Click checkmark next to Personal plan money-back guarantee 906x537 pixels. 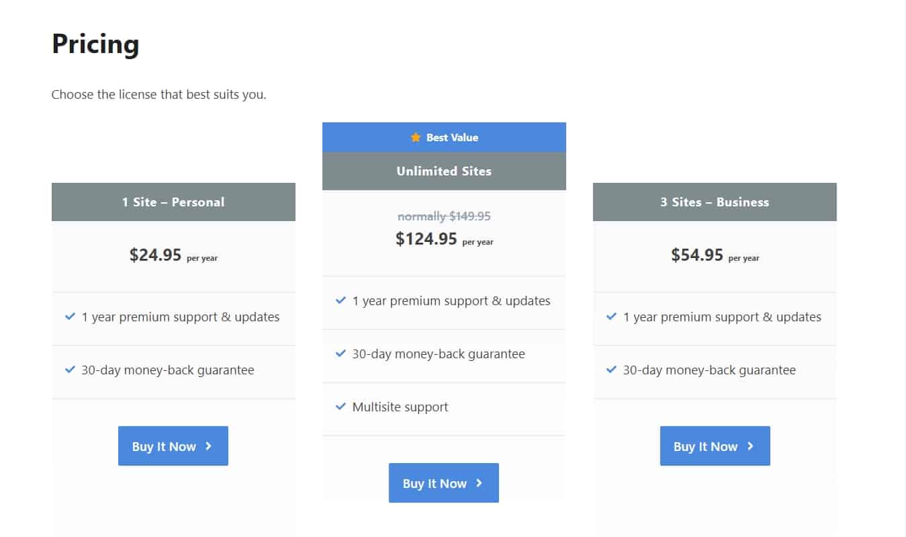[x=70, y=369]
